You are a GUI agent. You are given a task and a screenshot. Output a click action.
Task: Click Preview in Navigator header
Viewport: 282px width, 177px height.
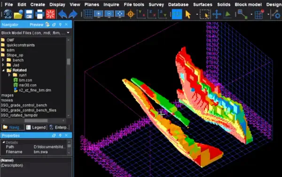(x=37, y=24)
